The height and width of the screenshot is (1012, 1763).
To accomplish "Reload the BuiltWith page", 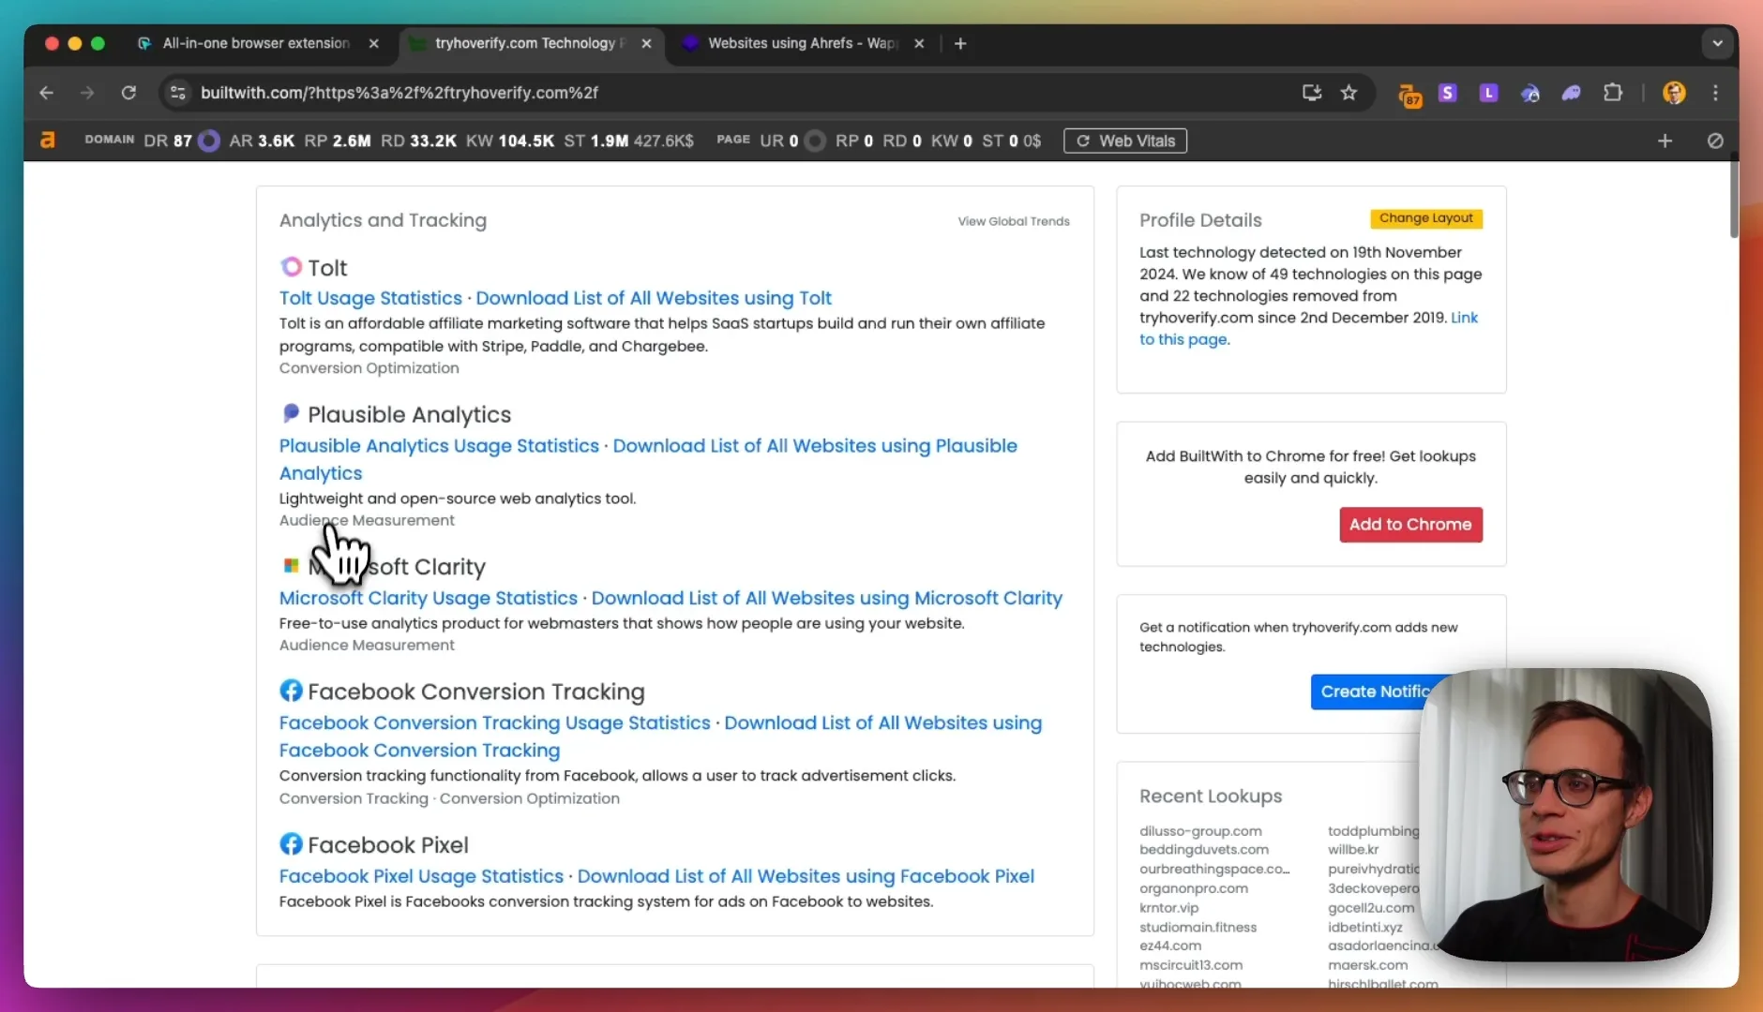I will click(x=128, y=93).
